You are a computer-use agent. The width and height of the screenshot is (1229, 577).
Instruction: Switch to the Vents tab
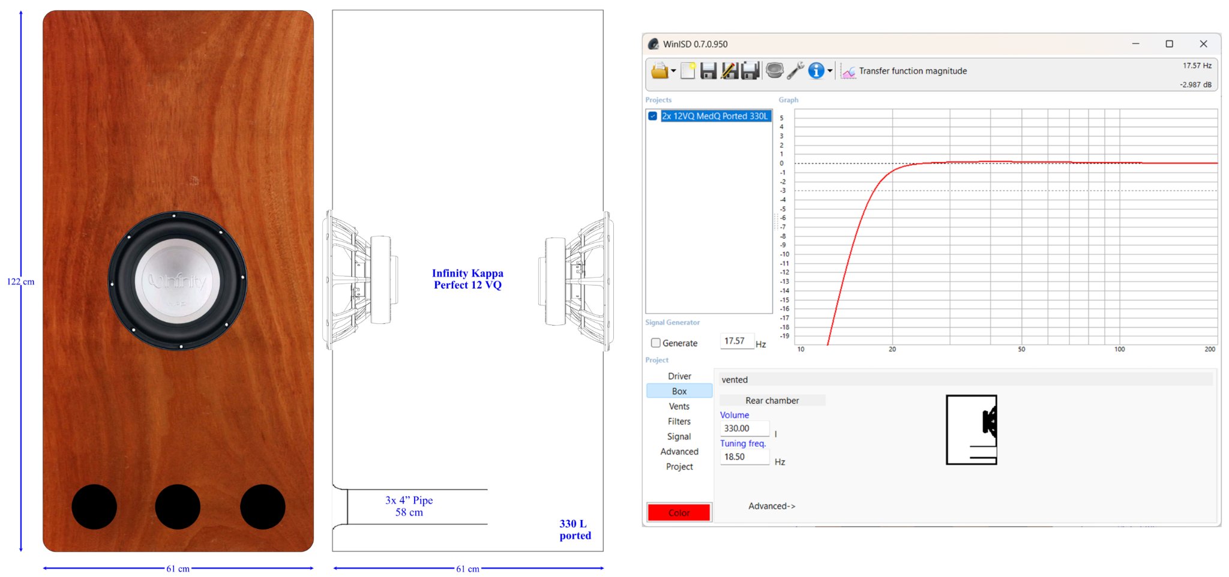coord(679,406)
